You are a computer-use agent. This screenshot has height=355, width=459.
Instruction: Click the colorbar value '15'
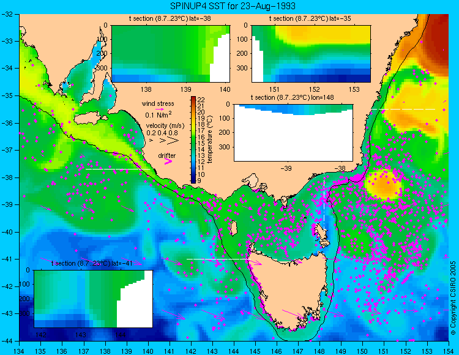201,143
